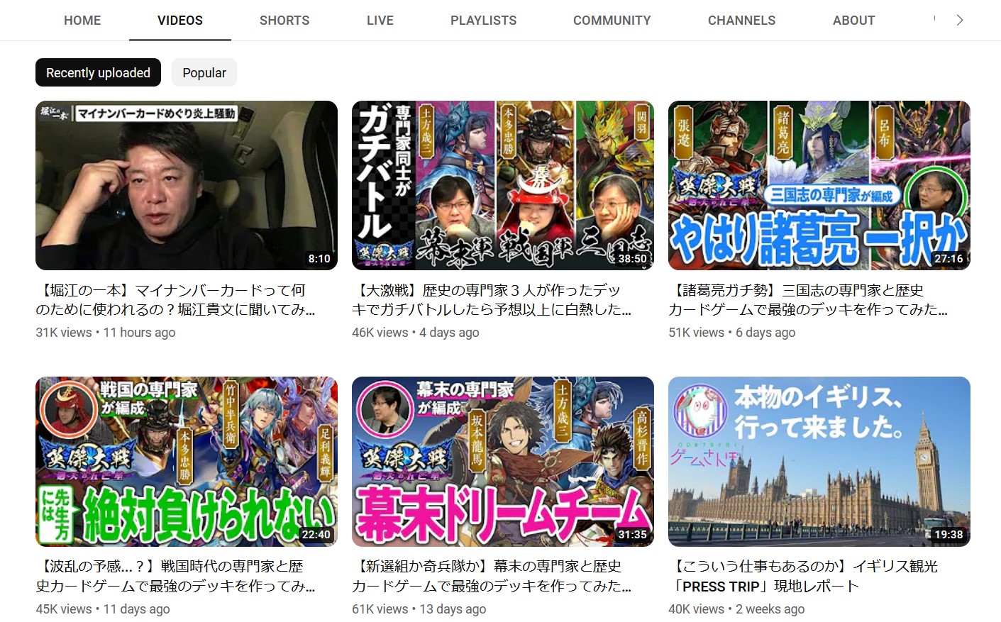Open the 38:50 ガチバトル video thumbnail

click(x=503, y=185)
